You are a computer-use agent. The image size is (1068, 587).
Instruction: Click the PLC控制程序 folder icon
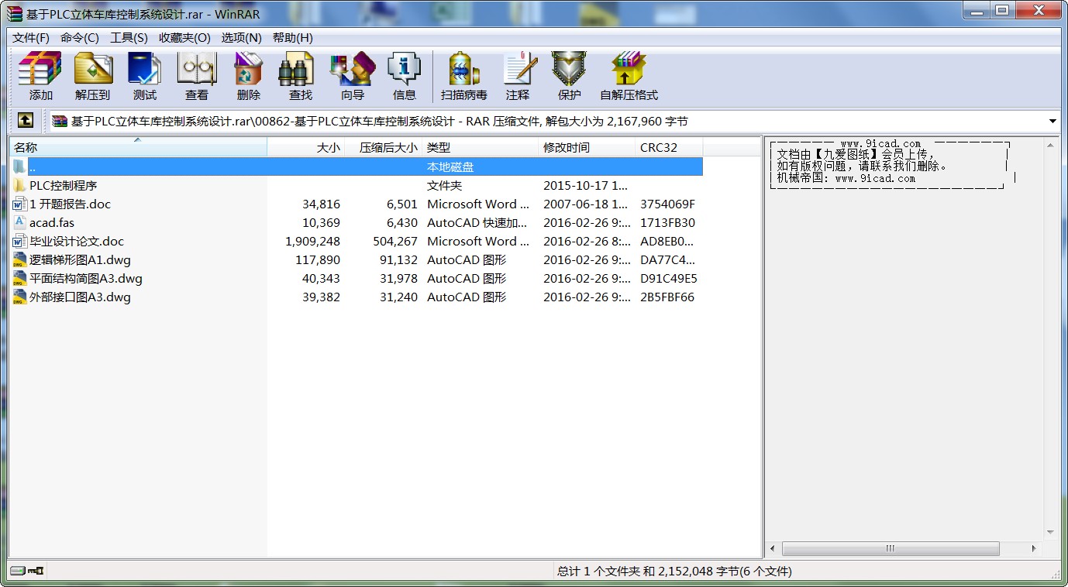(x=19, y=185)
